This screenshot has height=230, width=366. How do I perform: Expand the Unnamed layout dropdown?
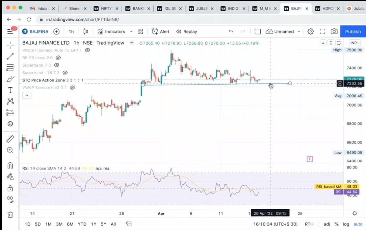coord(299,31)
